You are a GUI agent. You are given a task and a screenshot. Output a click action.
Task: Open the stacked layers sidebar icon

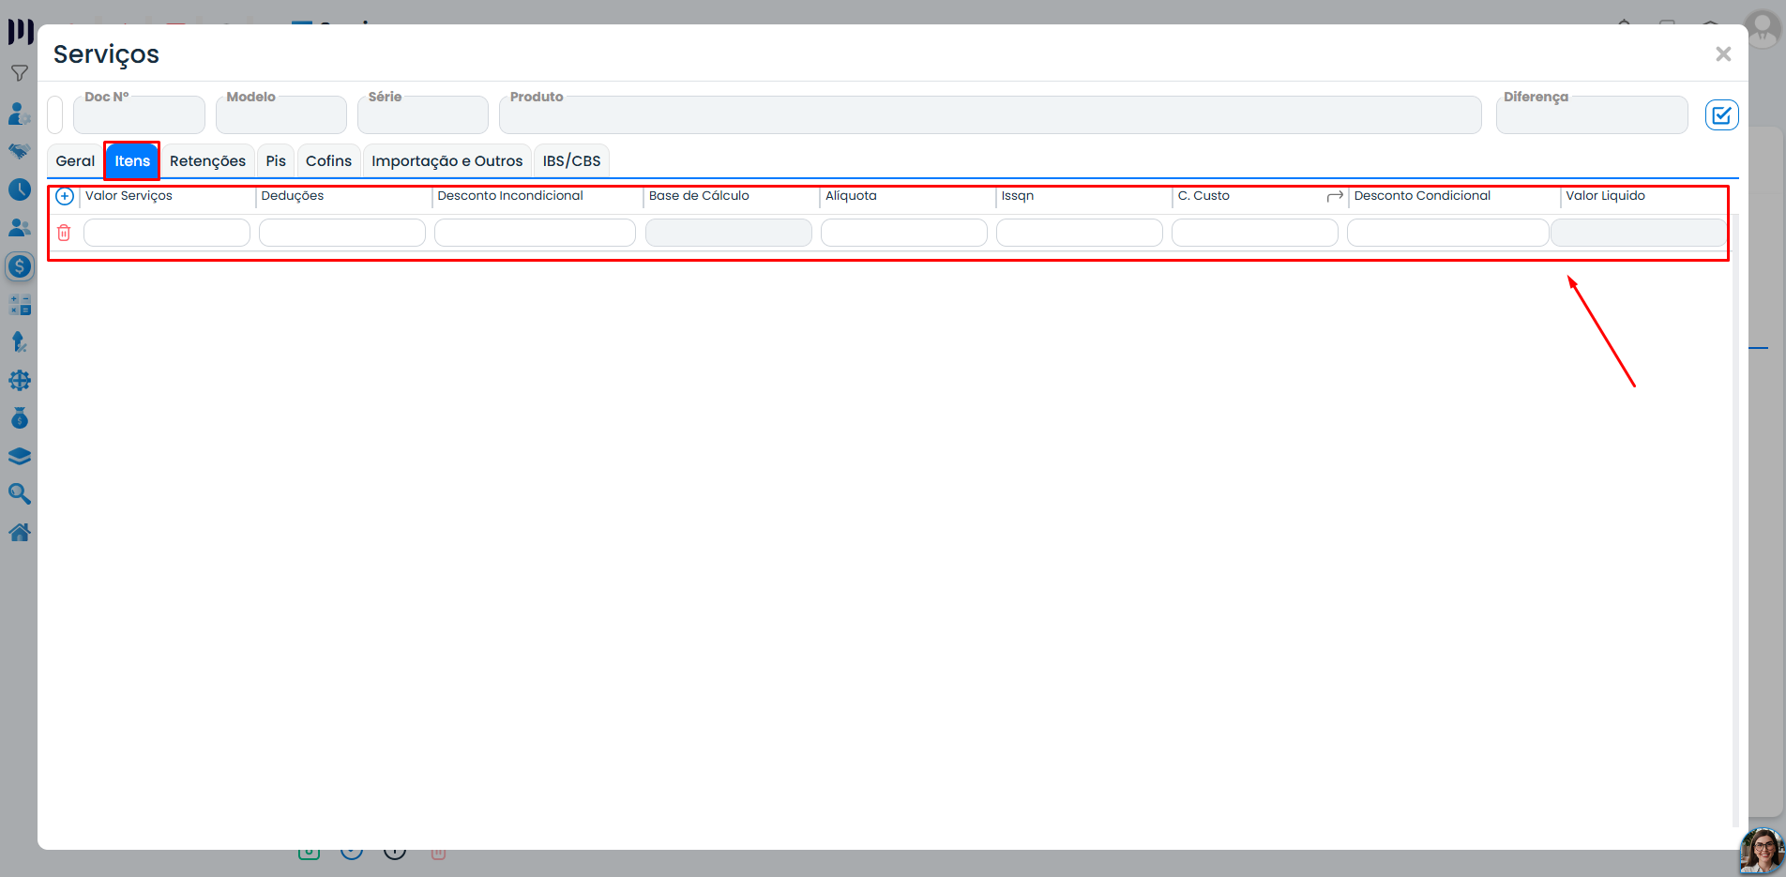[20, 457]
